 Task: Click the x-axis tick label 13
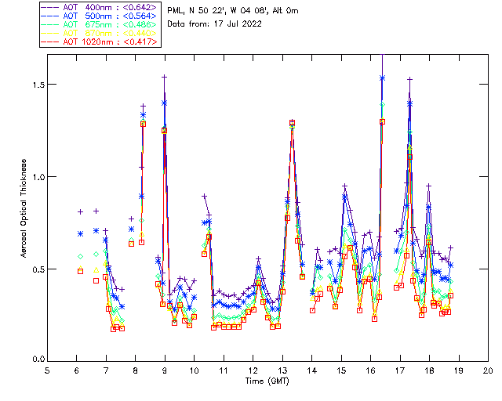(x=282, y=370)
